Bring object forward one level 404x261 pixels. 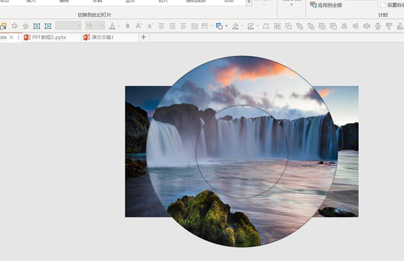[300, 26]
